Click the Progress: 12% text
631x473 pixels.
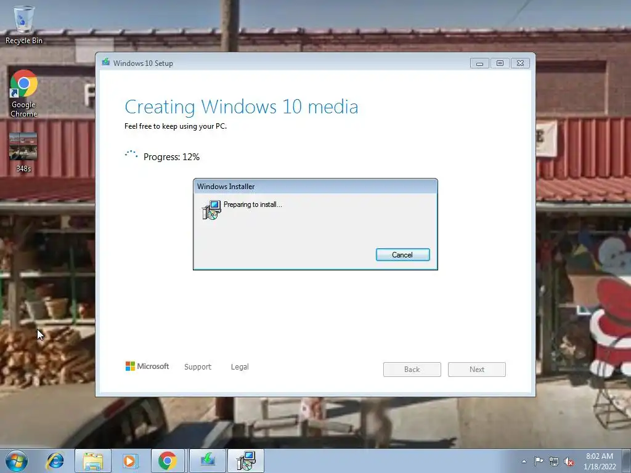coord(171,157)
